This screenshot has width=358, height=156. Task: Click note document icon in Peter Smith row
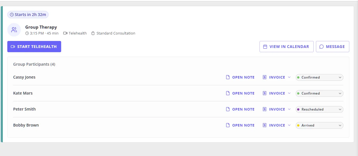coord(228,109)
